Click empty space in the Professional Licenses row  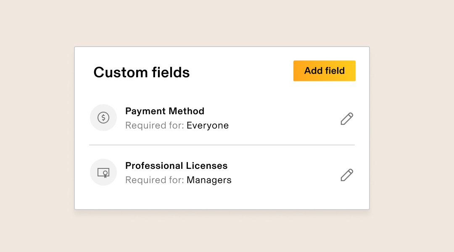pyautogui.click(x=284, y=173)
